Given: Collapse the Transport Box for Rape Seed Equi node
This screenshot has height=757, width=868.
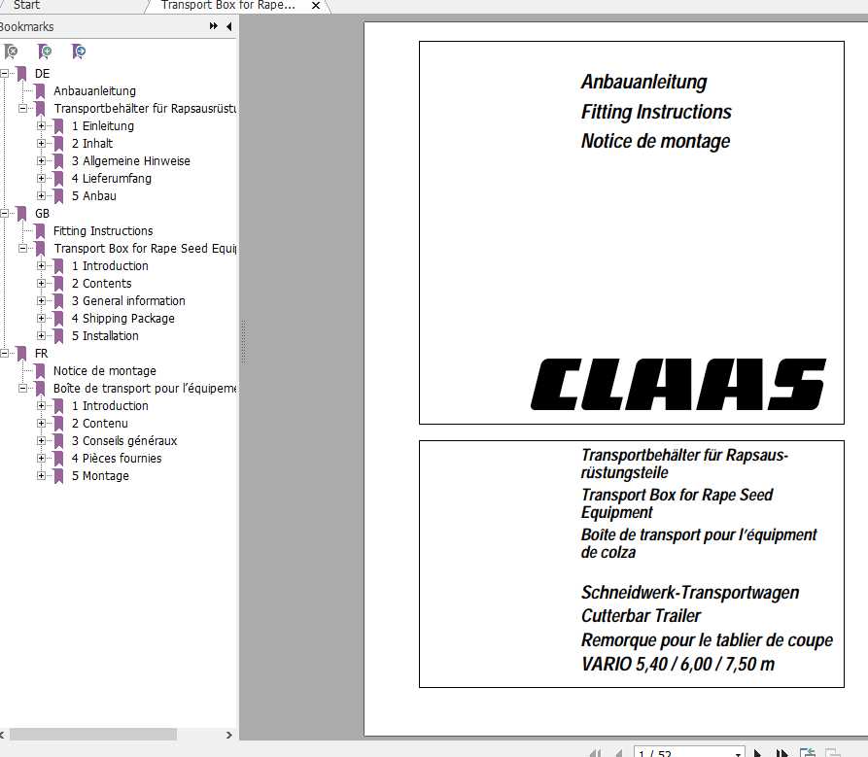Looking at the screenshot, I should pyautogui.click(x=22, y=248).
